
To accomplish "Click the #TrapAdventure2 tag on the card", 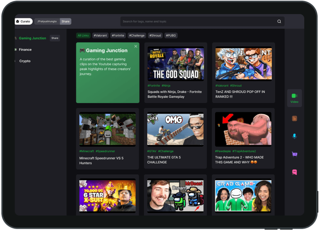I will pos(244,151).
